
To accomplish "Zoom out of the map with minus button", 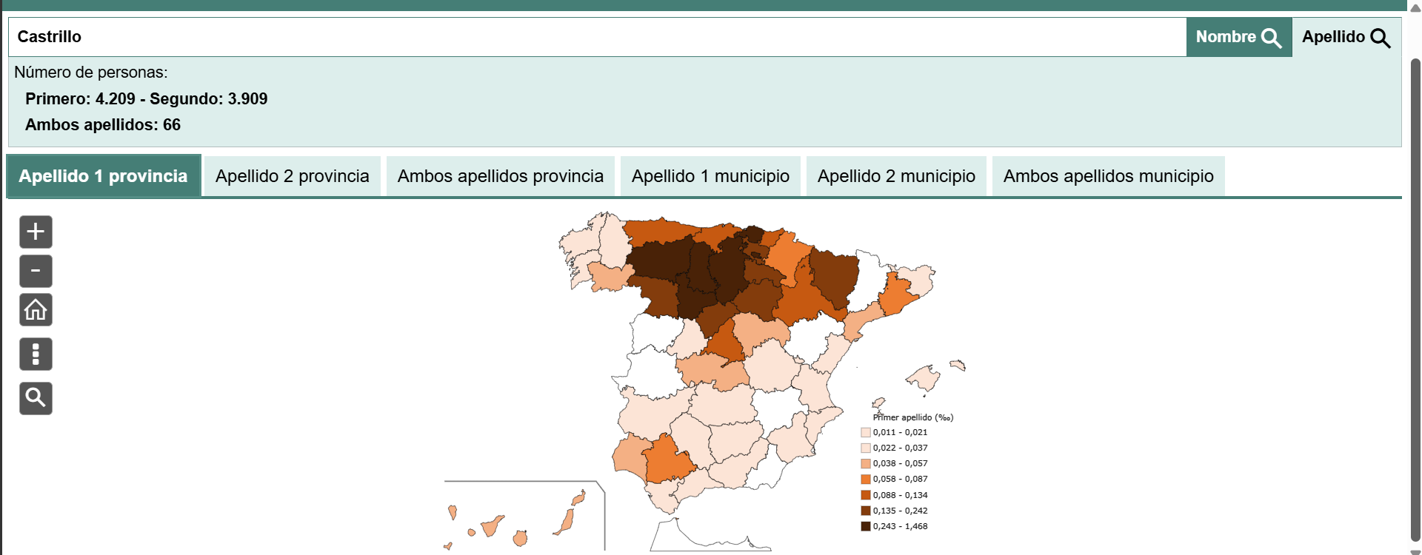I will pyautogui.click(x=36, y=271).
